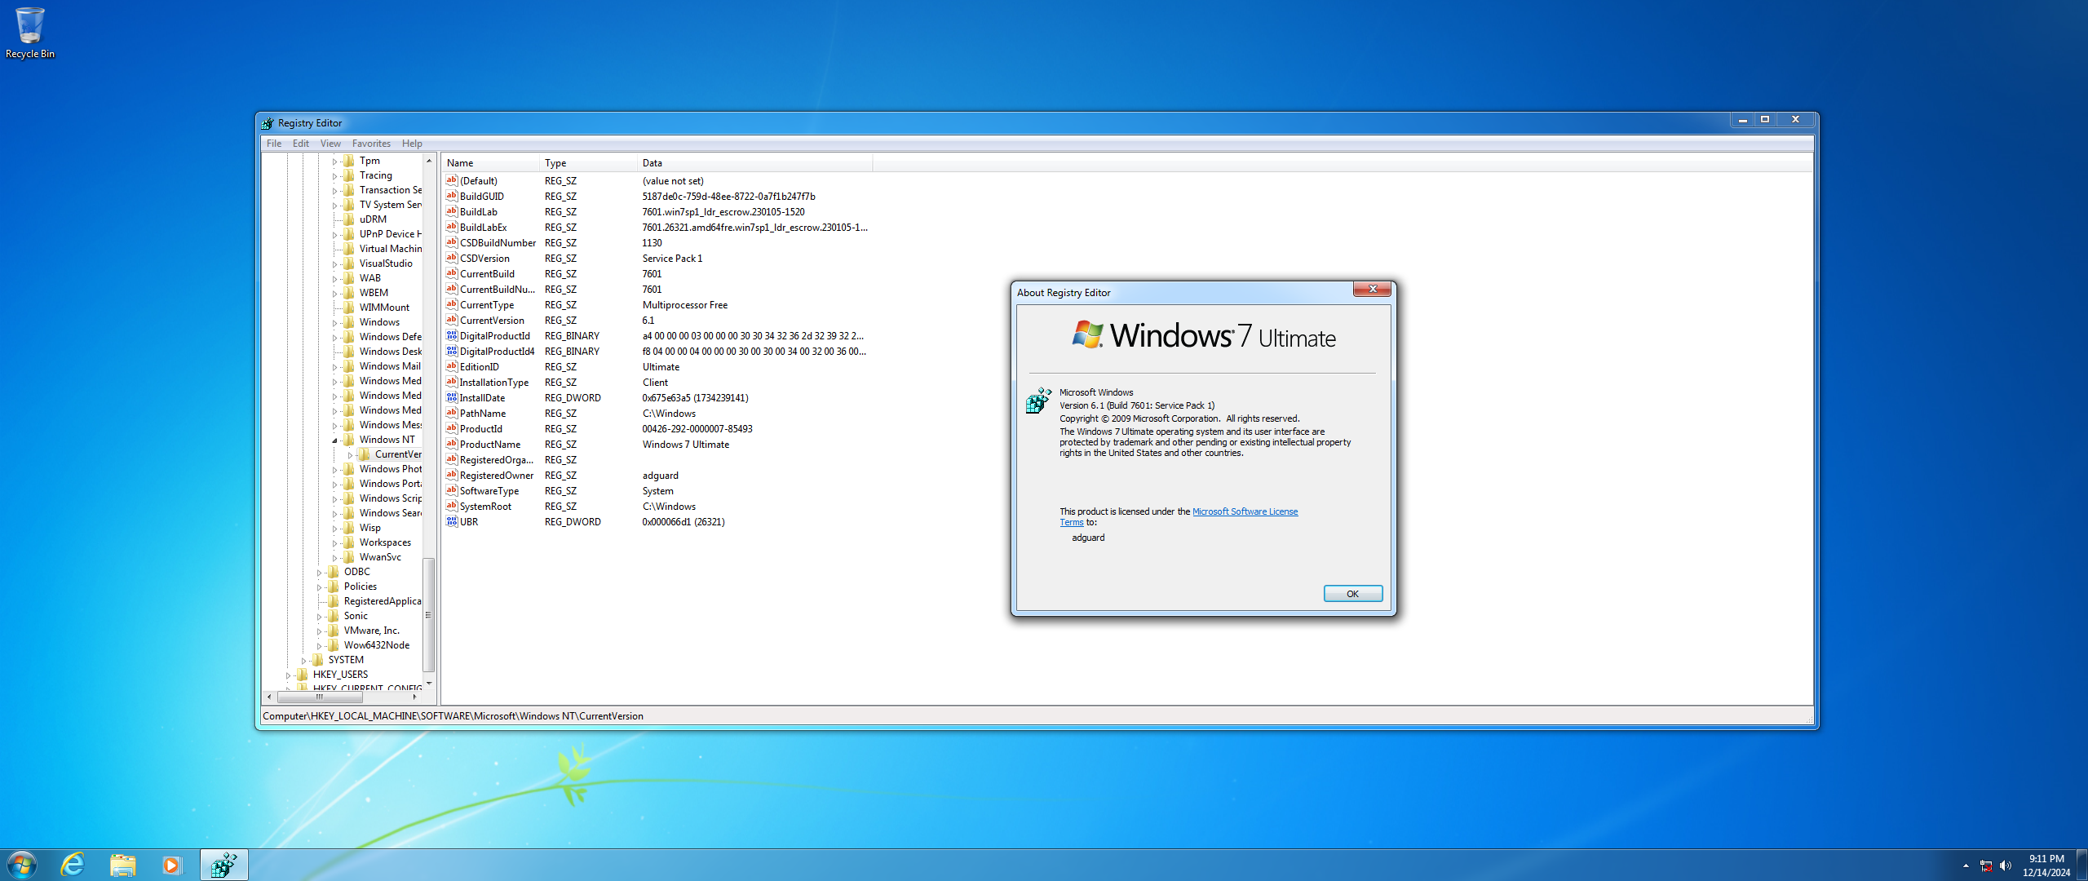2088x881 pixels.
Task: Click the Policies folder icon
Action: (334, 587)
